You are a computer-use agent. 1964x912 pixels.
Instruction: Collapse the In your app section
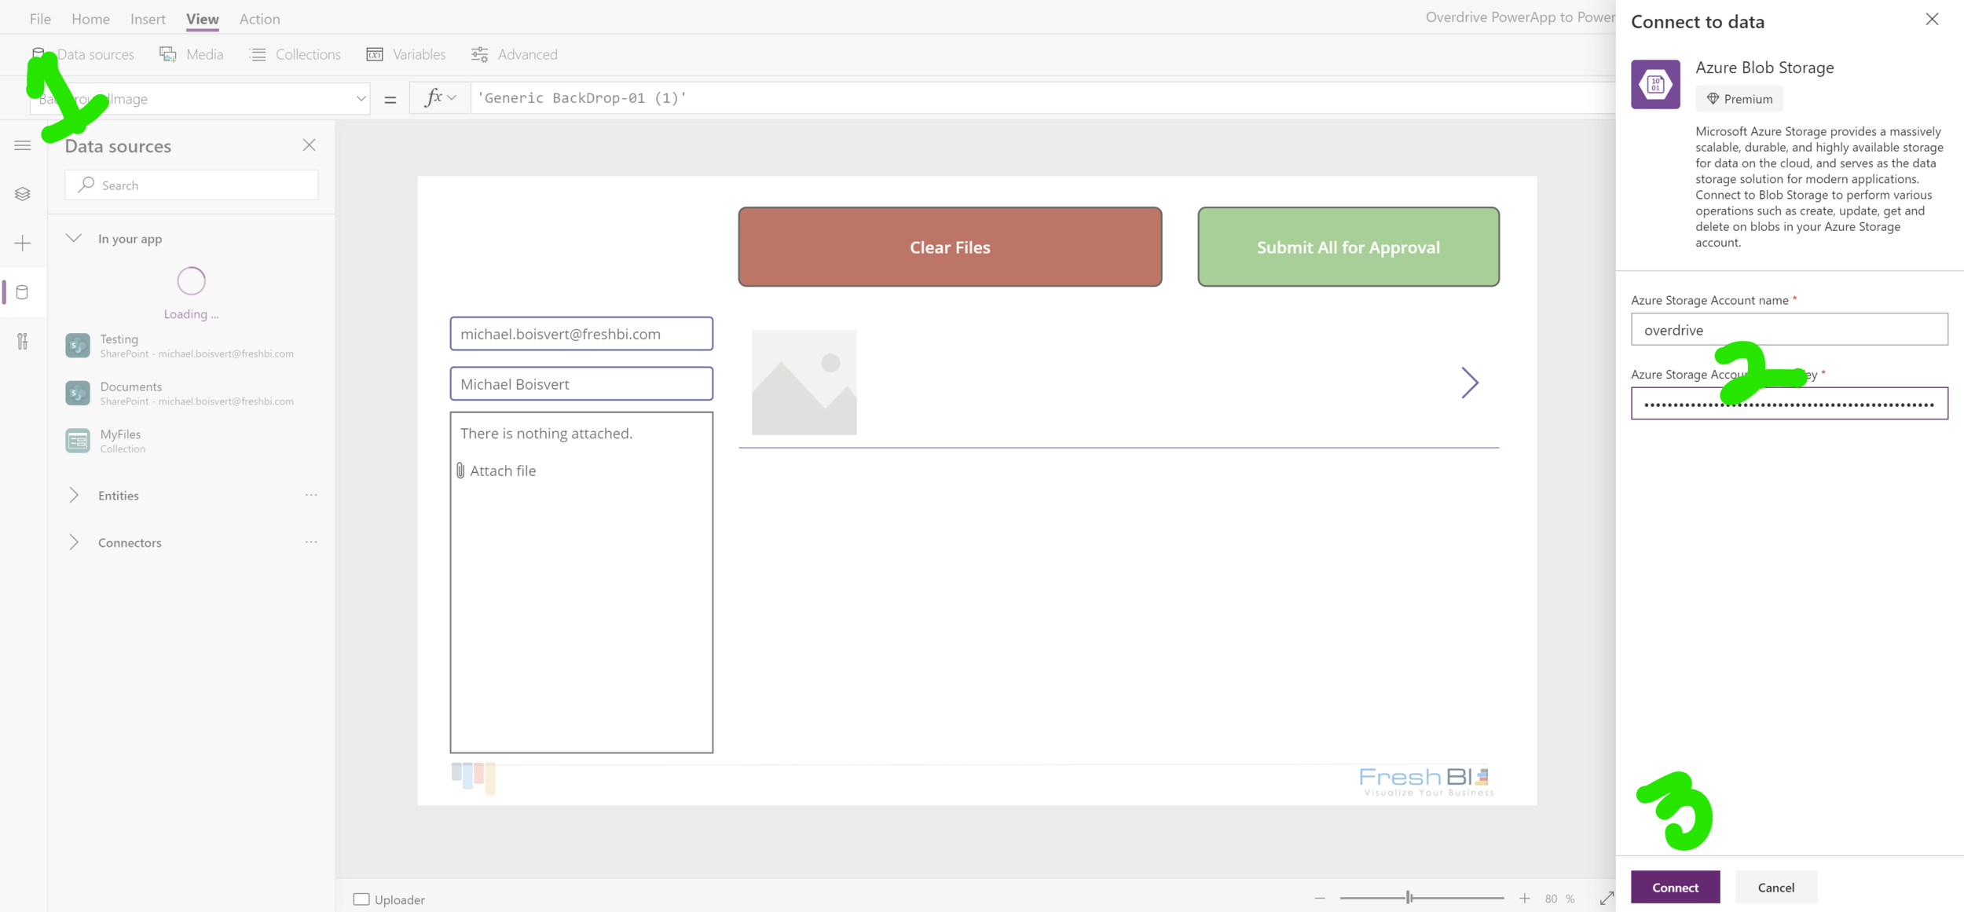coord(74,238)
